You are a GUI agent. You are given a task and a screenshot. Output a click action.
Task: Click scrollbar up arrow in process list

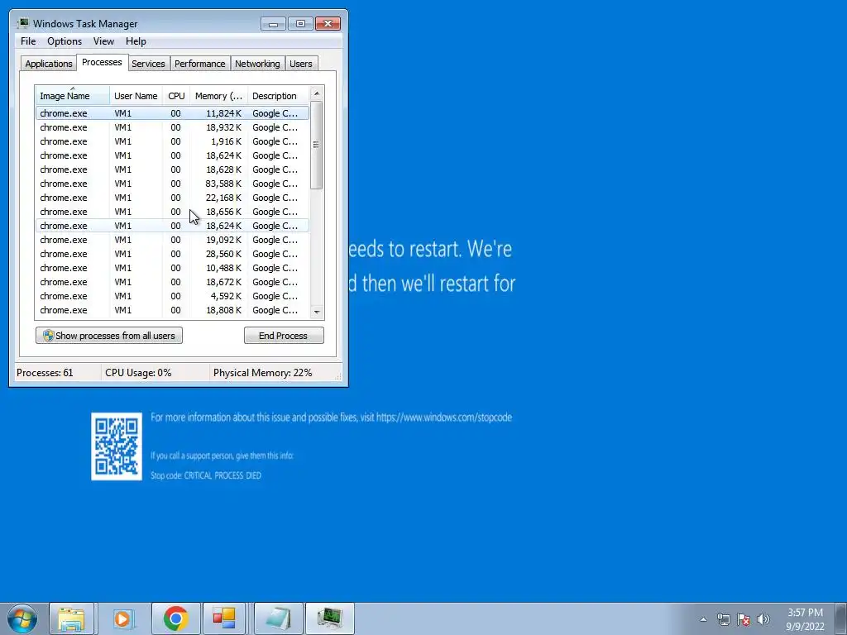click(x=317, y=93)
